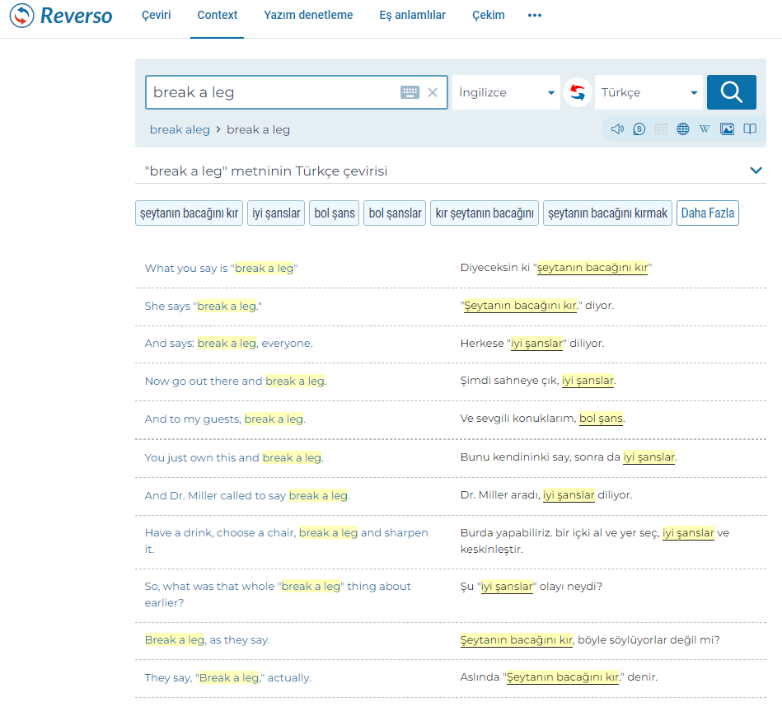Image resolution: width=782 pixels, height=707 pixels.
Task: Click the magnifier search button
Action: pyautogui.click(x=731, y=92)
